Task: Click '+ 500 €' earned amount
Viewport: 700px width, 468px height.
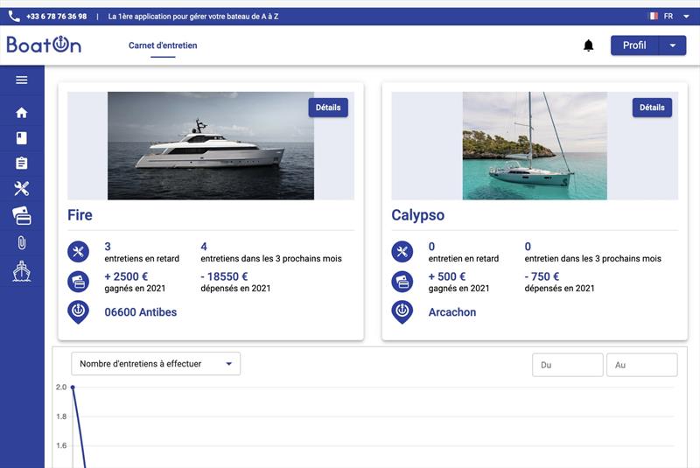Action: click(x=447, y=276)
